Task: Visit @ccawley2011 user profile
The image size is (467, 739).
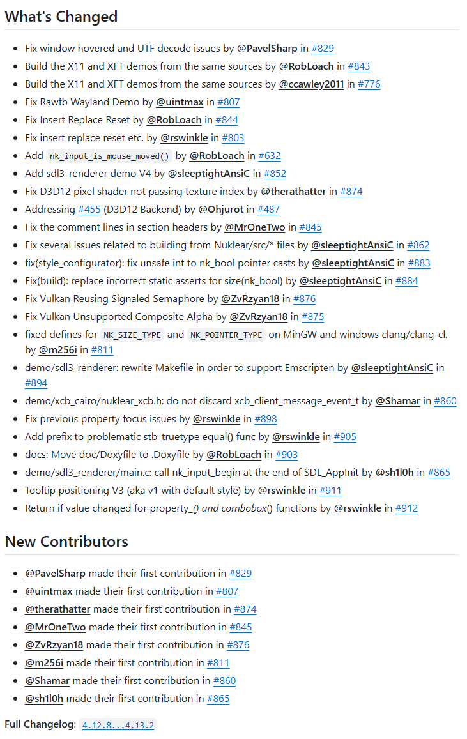Action: coord(311,84)
